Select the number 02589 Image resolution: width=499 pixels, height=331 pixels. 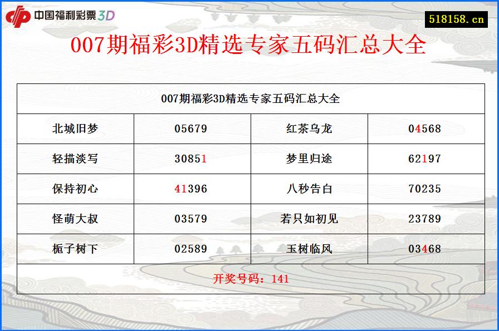coord(191,249)
